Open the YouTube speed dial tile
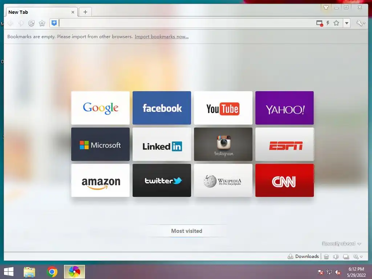This screenshot has width=372, height=279. tap(223, 108)
